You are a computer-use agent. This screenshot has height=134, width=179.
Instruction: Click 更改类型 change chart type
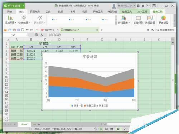click(164, 20)
